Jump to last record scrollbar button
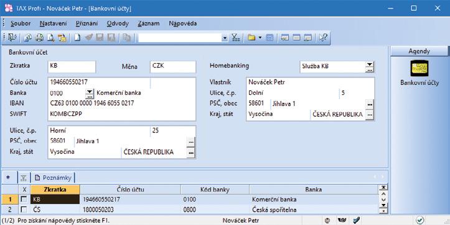450x225 pixels. (383, 205)
